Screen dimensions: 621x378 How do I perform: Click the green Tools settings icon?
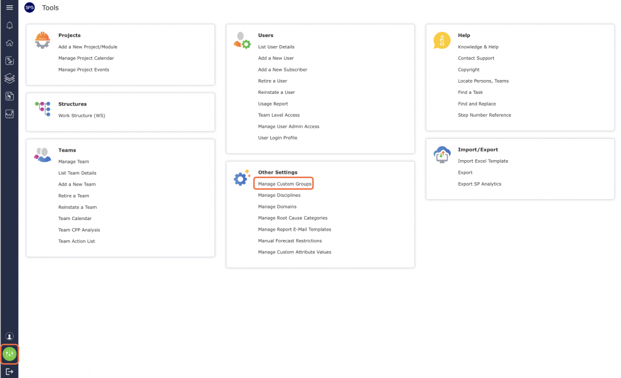[10, 354]
